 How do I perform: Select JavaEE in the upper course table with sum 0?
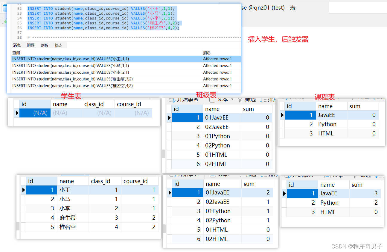pos(332,115)
